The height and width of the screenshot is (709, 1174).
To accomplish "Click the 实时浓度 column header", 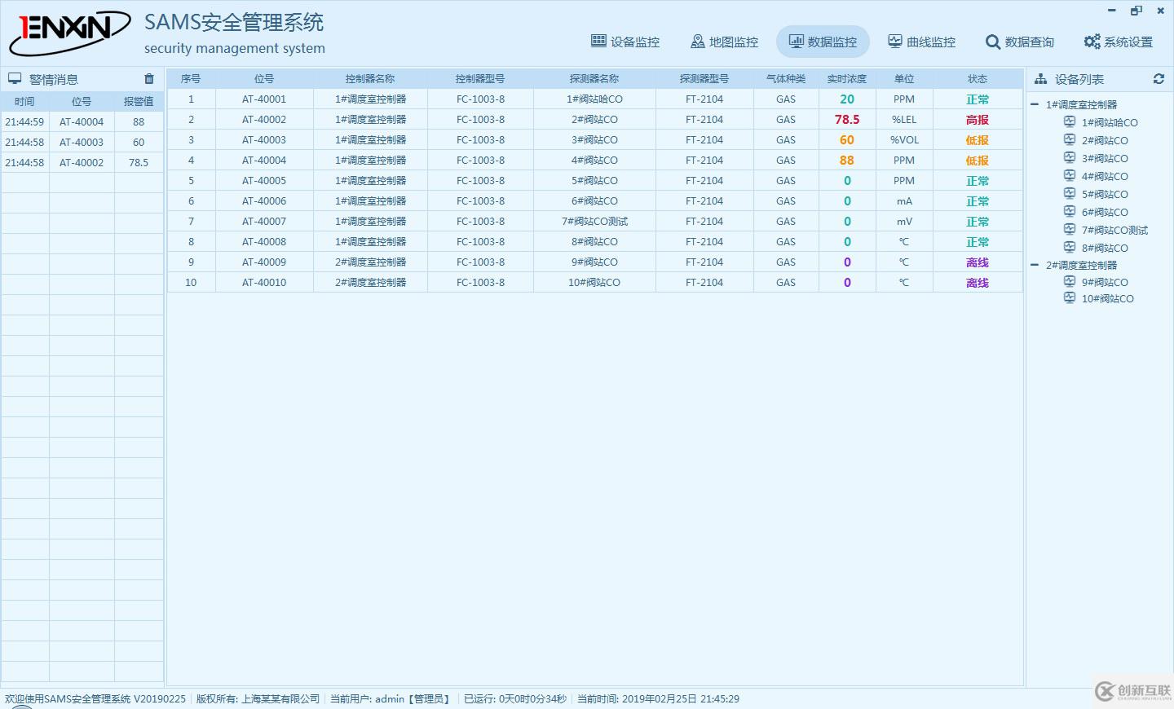I will click(847, 79).
